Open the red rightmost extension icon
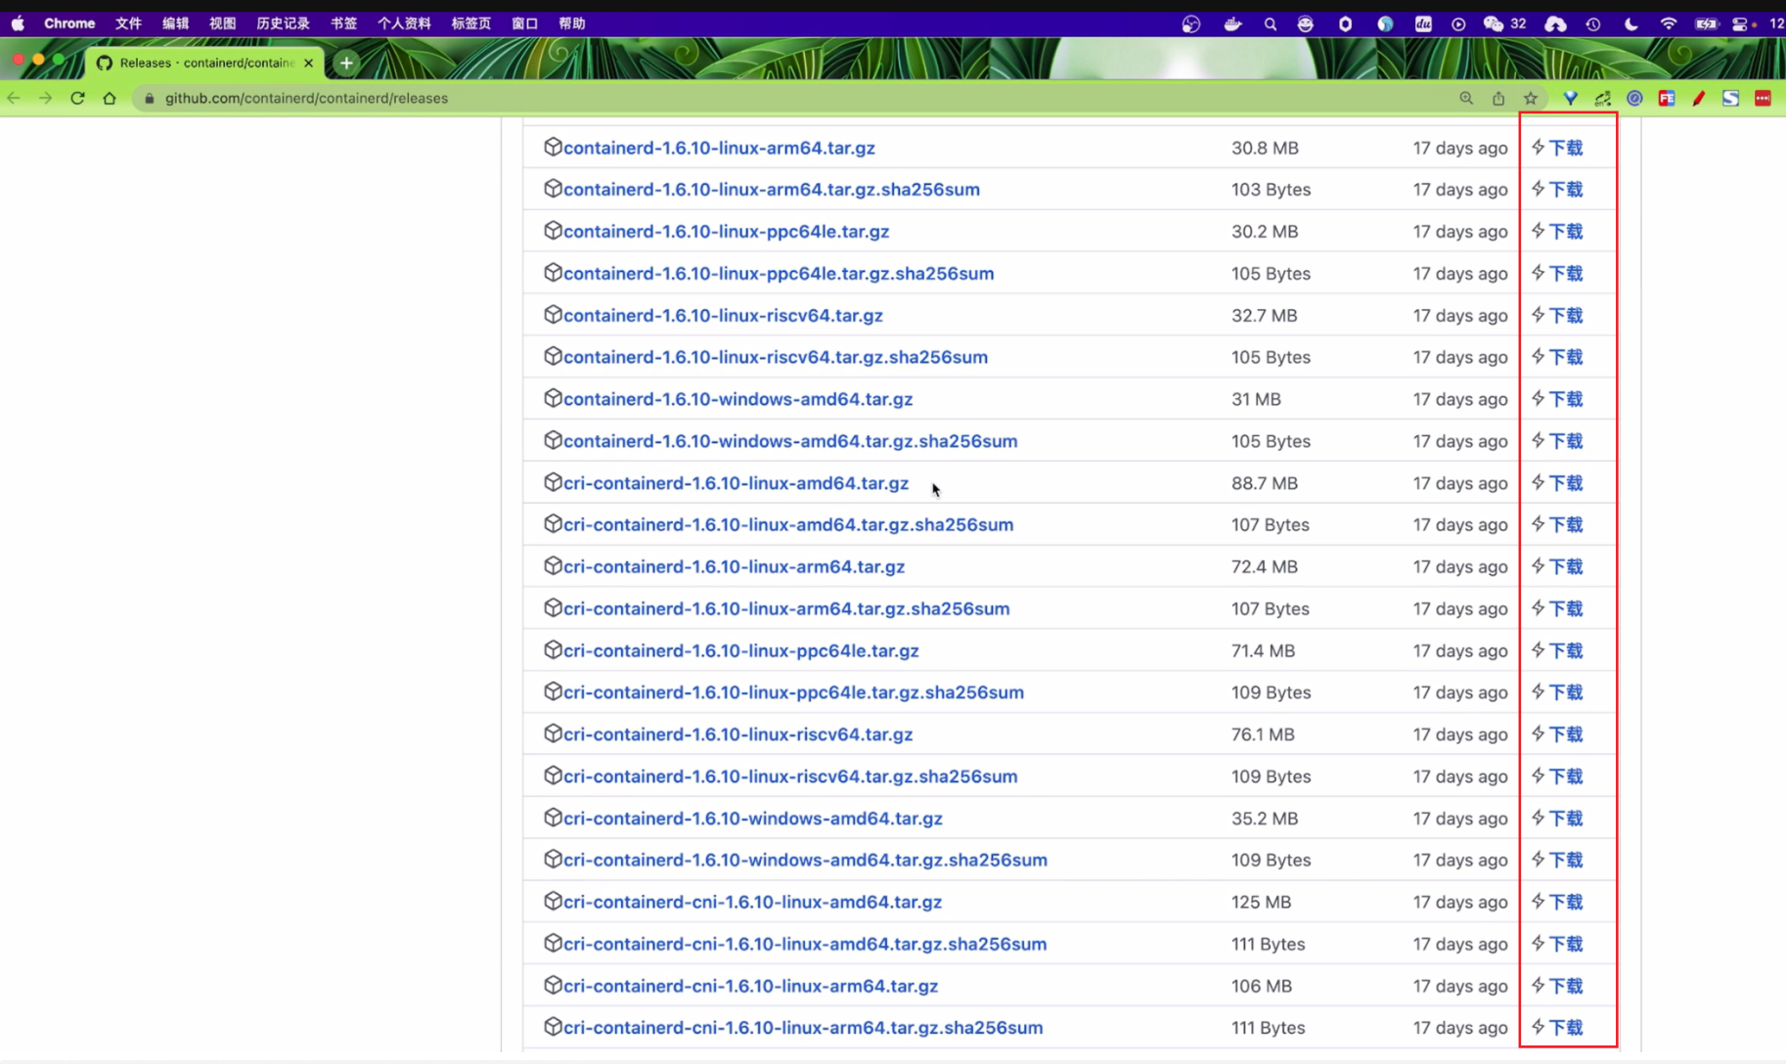 pos(1763,98)
